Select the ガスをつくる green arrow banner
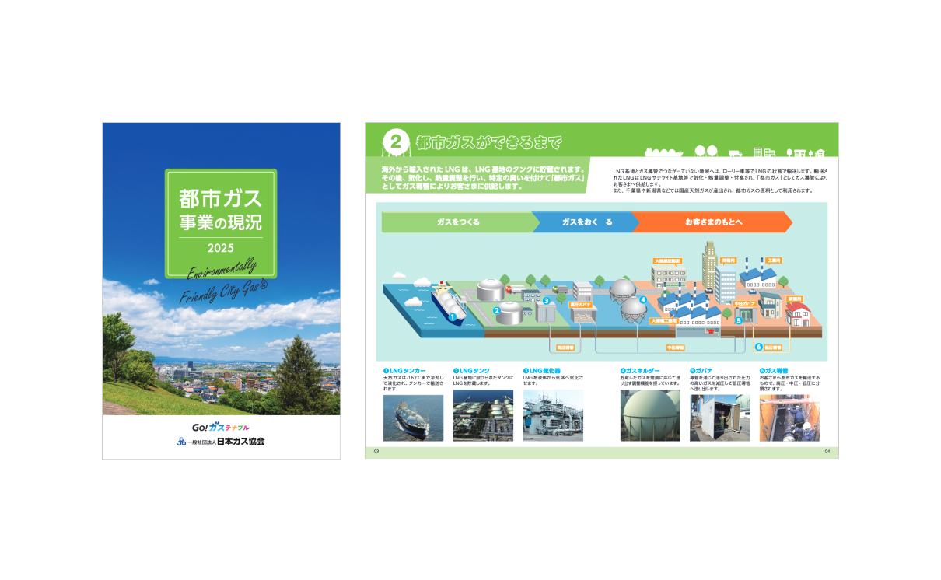The height and width of the screenshot is (580, 941). click(460, 222)
